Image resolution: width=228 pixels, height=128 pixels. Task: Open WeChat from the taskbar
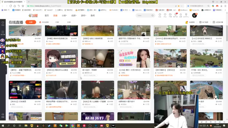[61, 126]
